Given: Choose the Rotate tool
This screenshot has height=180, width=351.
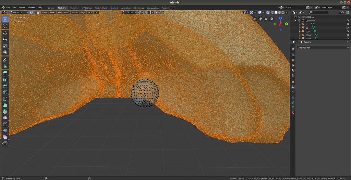Looking at the screenshot, I should coord(5,40).
